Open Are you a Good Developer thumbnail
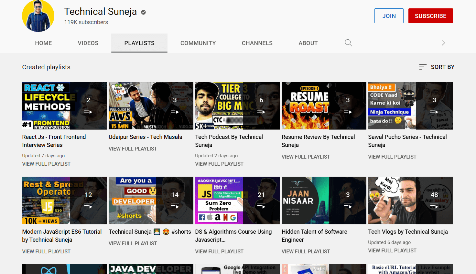476x274 pixels. 151,201
